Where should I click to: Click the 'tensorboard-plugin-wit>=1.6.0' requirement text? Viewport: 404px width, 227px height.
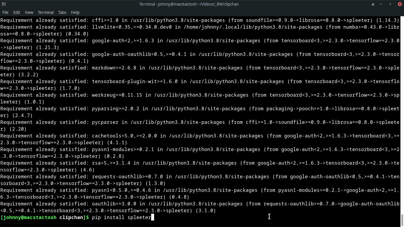(x=135, y=82)
